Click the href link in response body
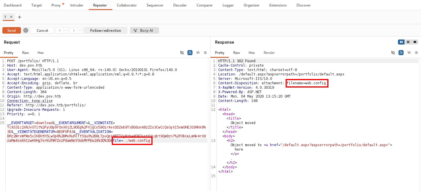Viewport: 421px width, 191px height. pyautogui.click(x=328, y=145)
